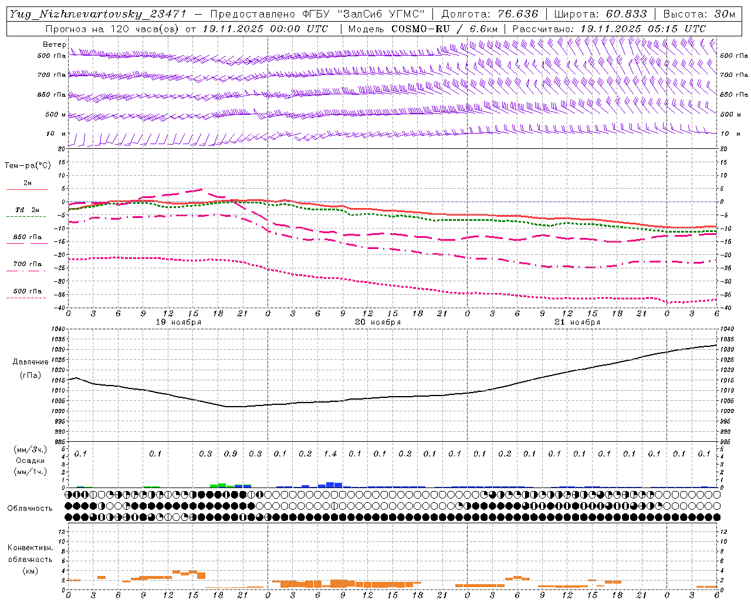This screenshot has height=600, width=751.
Task: Click the '700 гПа' temperature legend entry
Action: tap(28, 264)
